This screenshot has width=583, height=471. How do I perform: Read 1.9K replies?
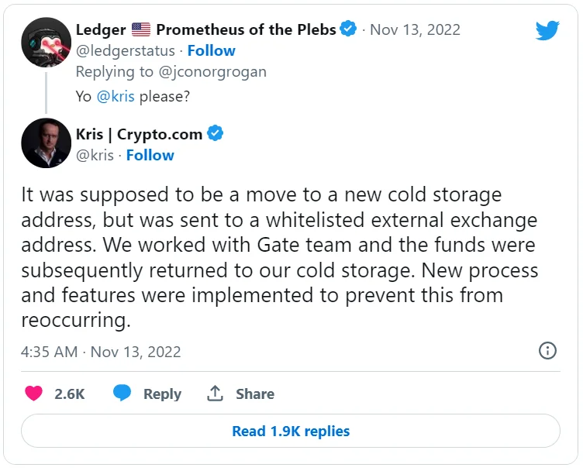[x=291, y=431]
